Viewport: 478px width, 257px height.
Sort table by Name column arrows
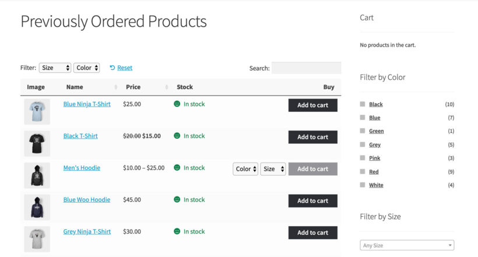pos(116,87)
